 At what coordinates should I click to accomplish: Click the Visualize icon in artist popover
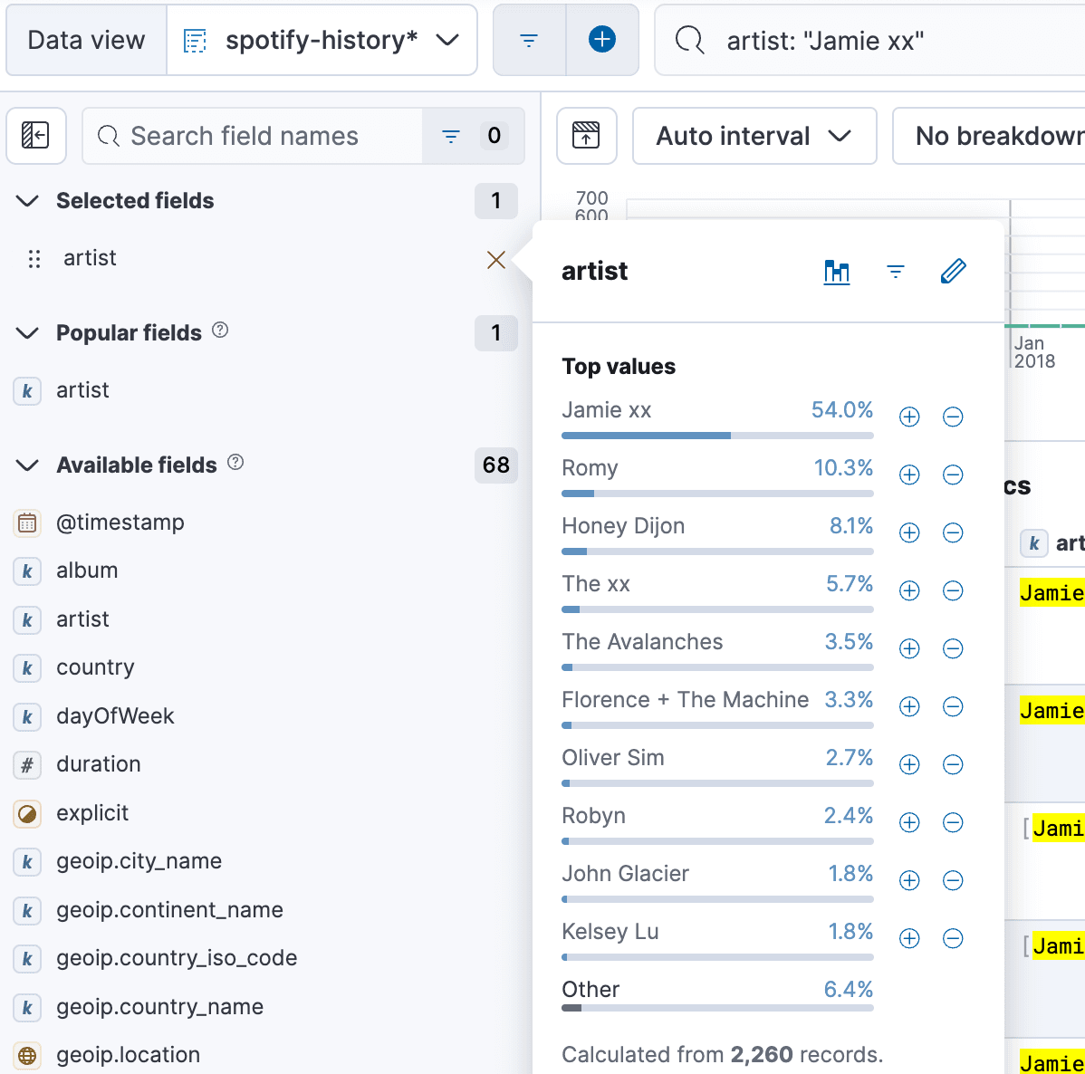[837, 272]
